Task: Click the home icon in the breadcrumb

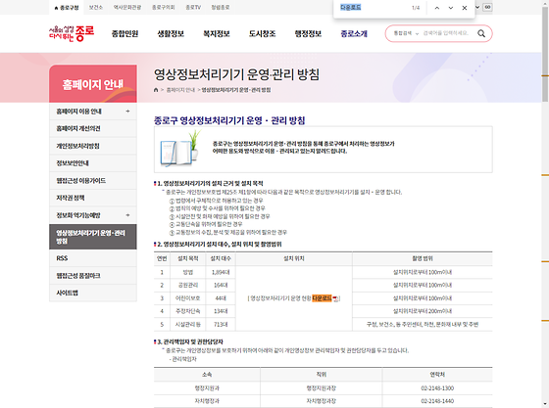Action: [156, 90]
